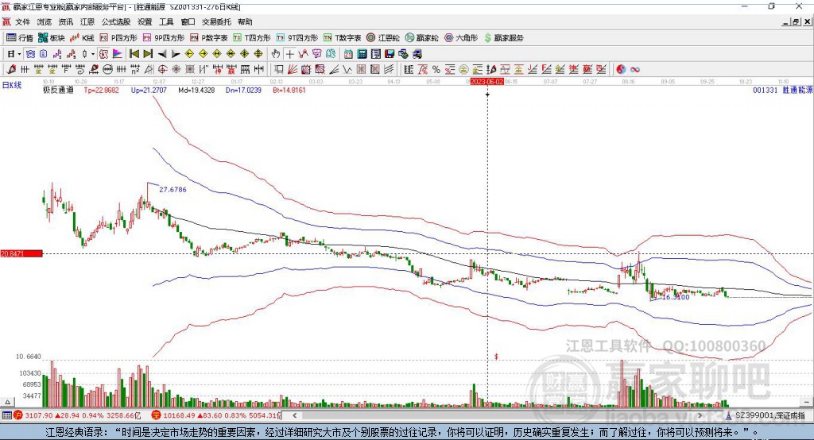Click the status bar grid icon

(6, 415)
